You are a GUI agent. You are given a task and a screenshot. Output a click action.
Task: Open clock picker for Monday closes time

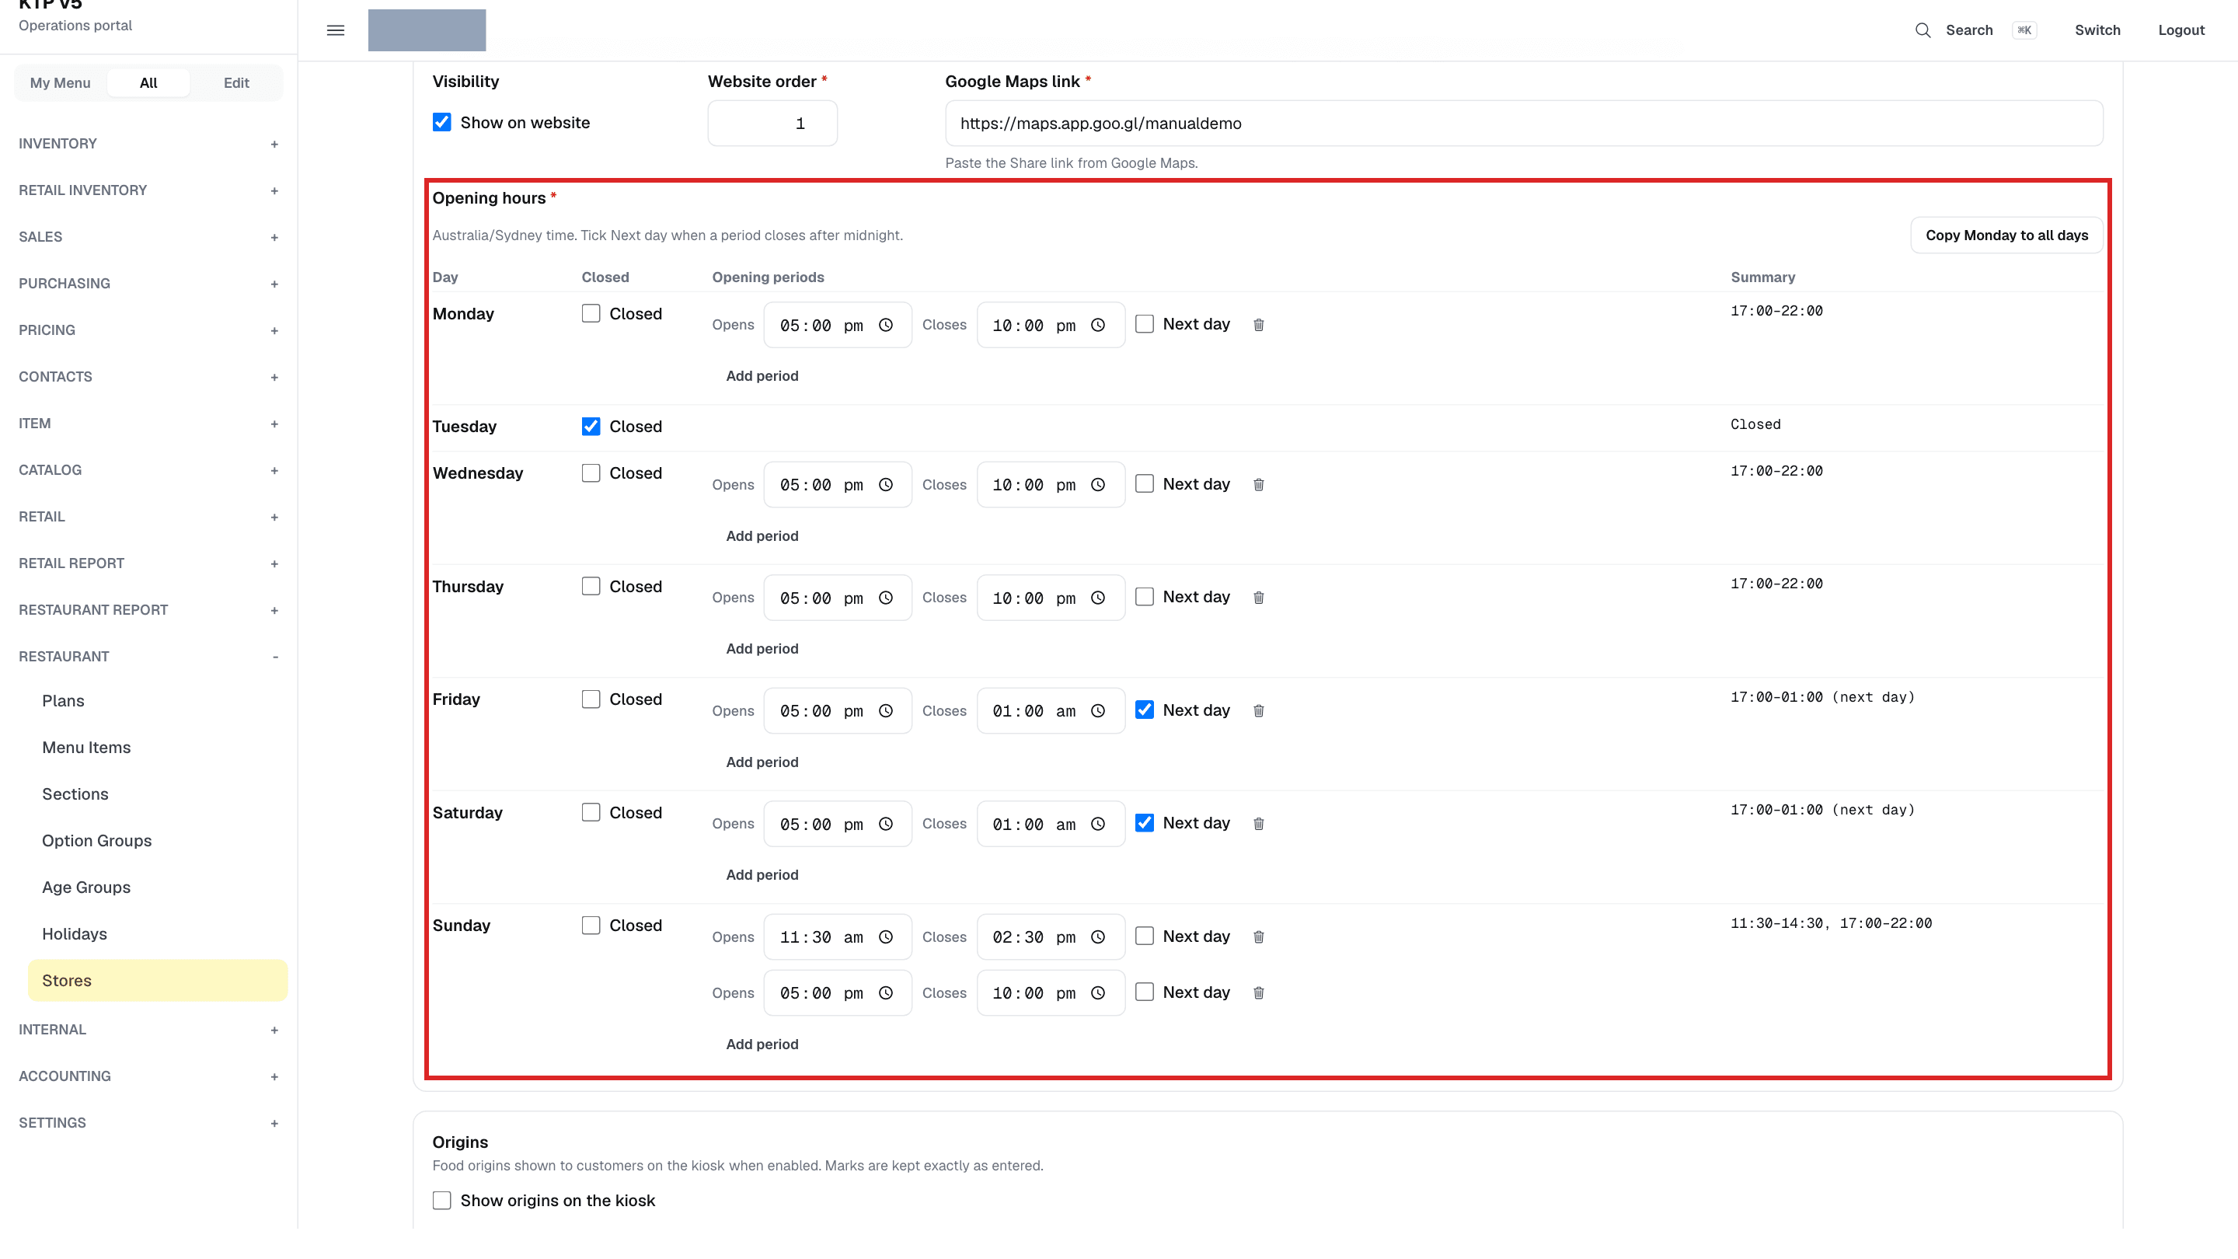click(x=1098, y=325)
